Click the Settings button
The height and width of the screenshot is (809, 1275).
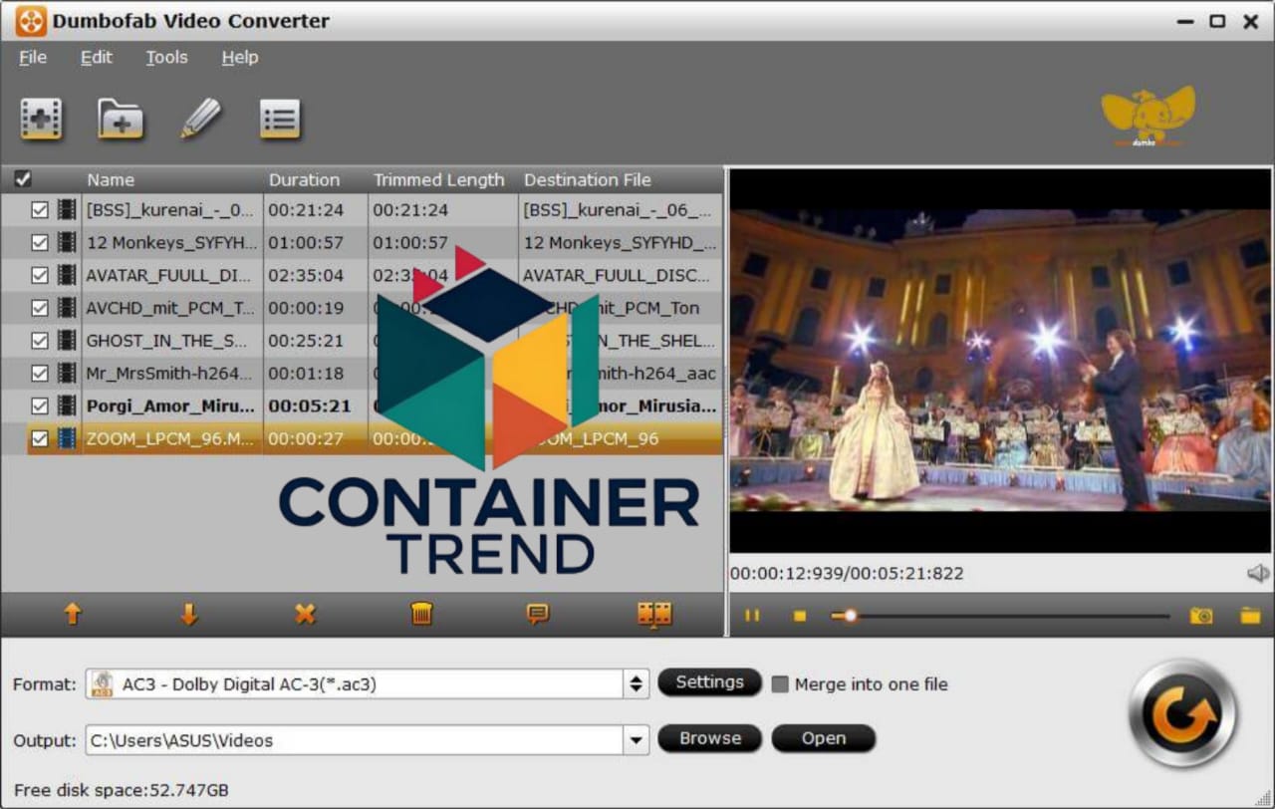pos(709,682)
